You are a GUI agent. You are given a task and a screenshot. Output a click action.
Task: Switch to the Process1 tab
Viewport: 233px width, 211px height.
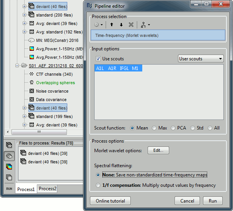[26, 189]
